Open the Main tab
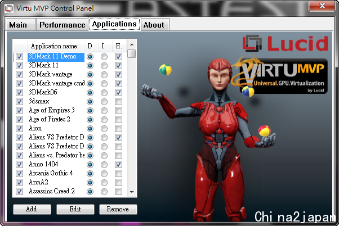The height and width of the screenshot is (226, 339). tap(20, 25)
